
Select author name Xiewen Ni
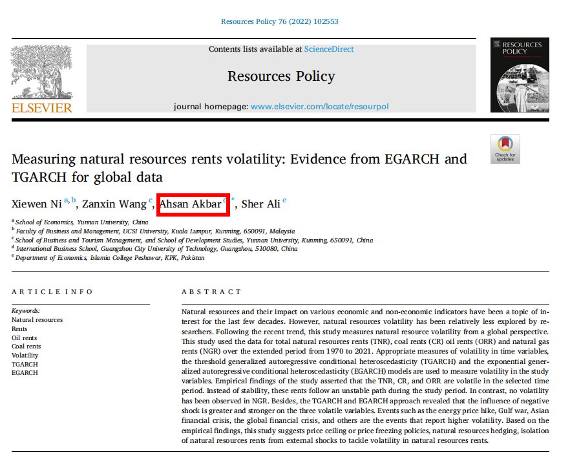(x=36, y=204)
